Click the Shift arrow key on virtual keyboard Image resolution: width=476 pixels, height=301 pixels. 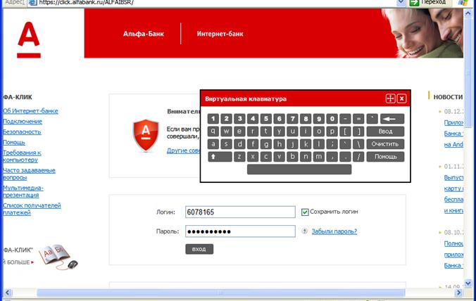coord(220,157)
